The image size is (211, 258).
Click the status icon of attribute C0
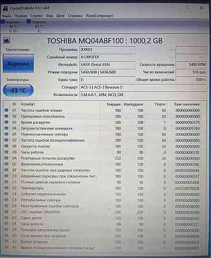pos(6,176)
